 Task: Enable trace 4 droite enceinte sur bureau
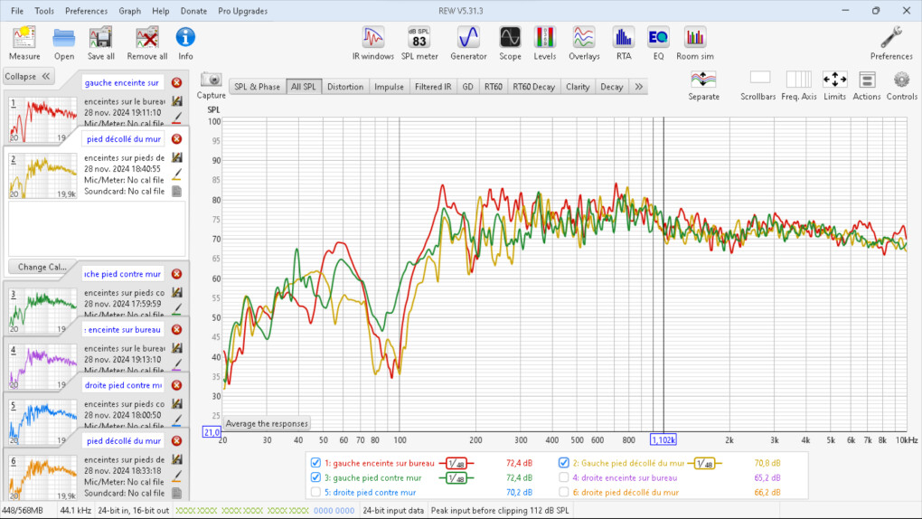pos(564,477)
